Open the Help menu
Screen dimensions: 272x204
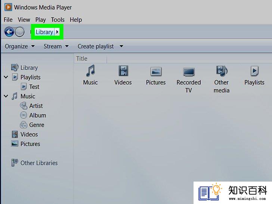coord(76,19)
